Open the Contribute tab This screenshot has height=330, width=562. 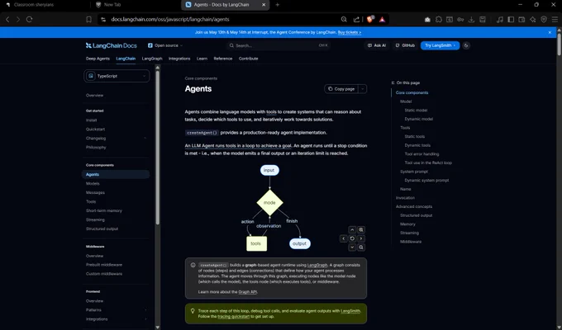click(249, 59)
